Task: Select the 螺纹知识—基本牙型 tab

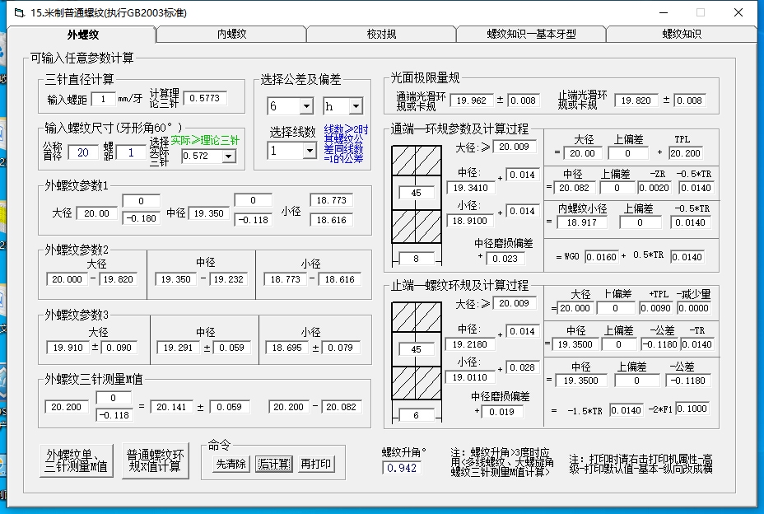Action: [531, 34]
